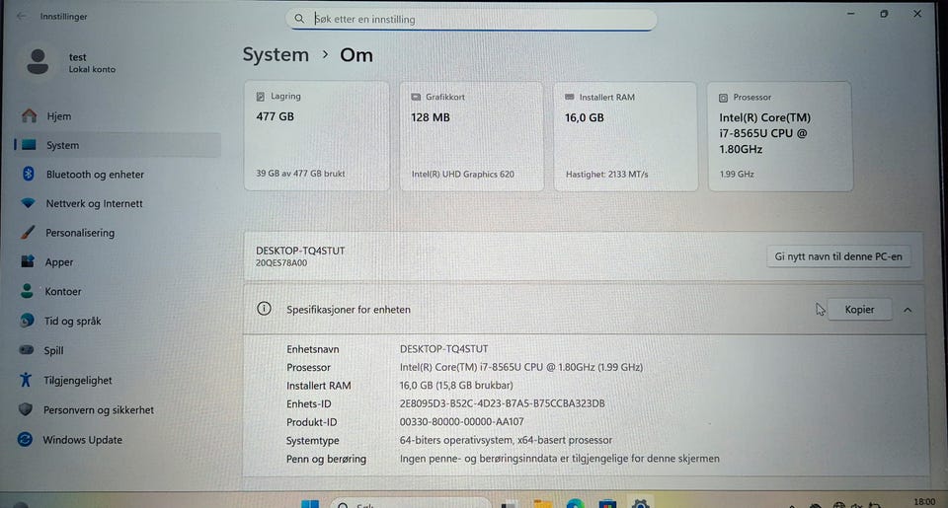Image resolution: width=948 pixels, height=508 pixels.
Task: Click the value 16,0 GB (15,8 GB brukbar)
Action: point(456,385)
